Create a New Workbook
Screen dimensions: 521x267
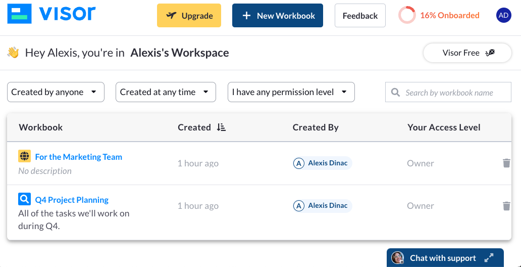[278, 15]
